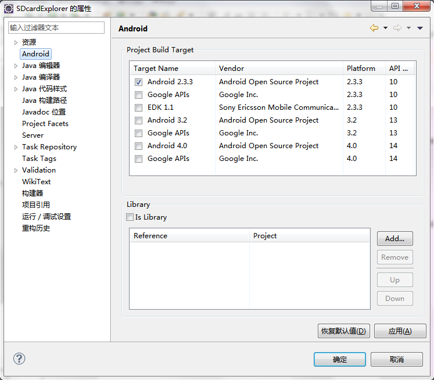The image size is (434, 380).
Task: Open Server properties page
Action: [33, 135]
